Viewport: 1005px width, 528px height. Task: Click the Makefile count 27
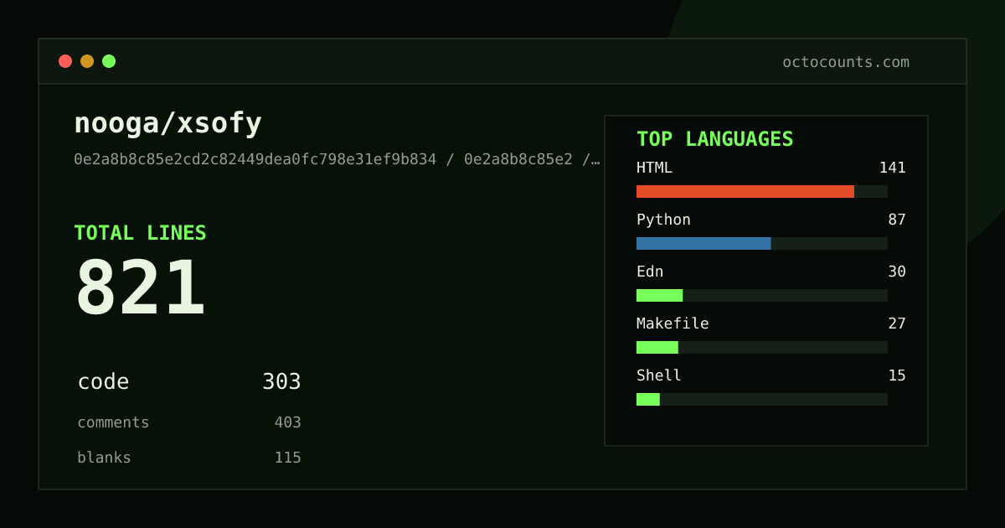point(897,324)
